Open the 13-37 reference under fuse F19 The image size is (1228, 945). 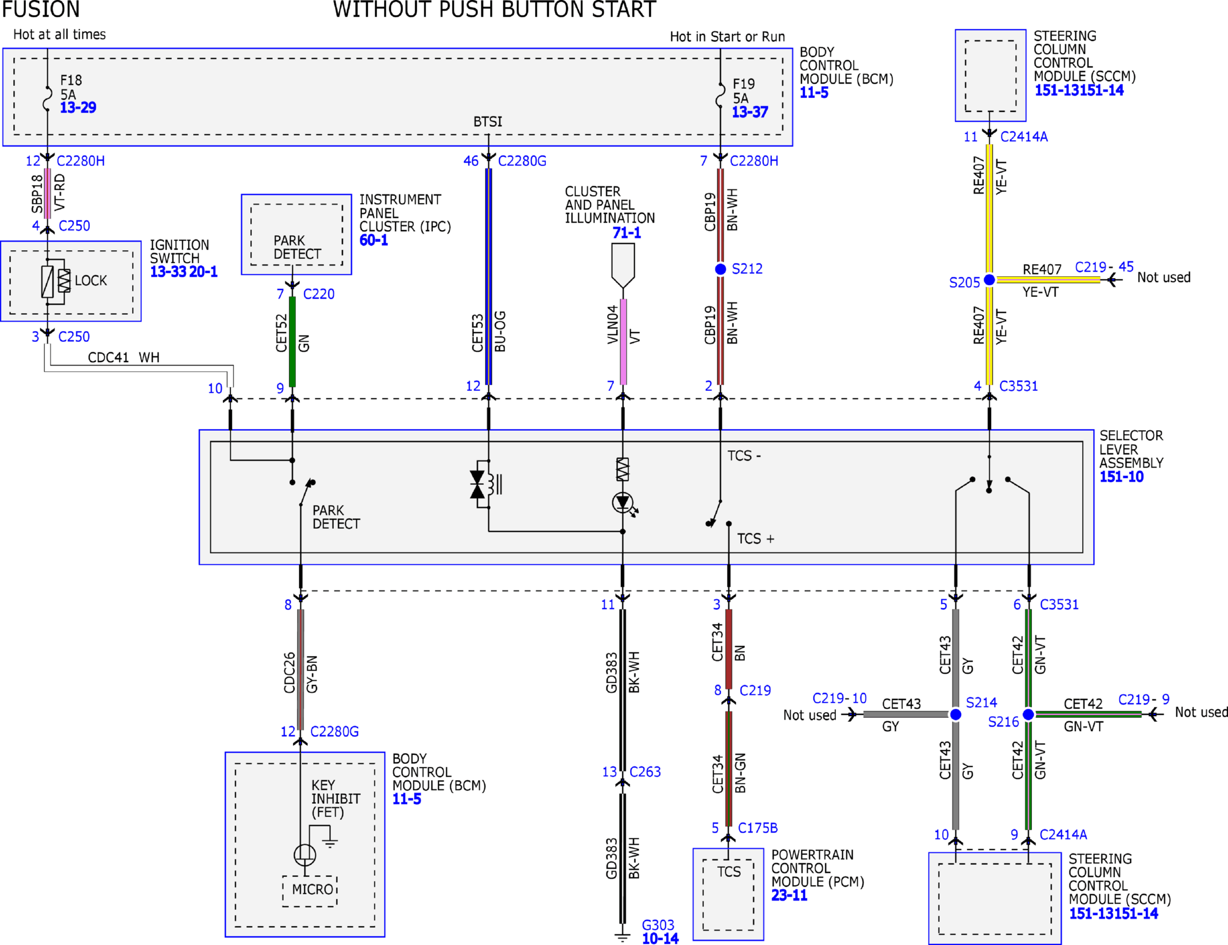749,112
